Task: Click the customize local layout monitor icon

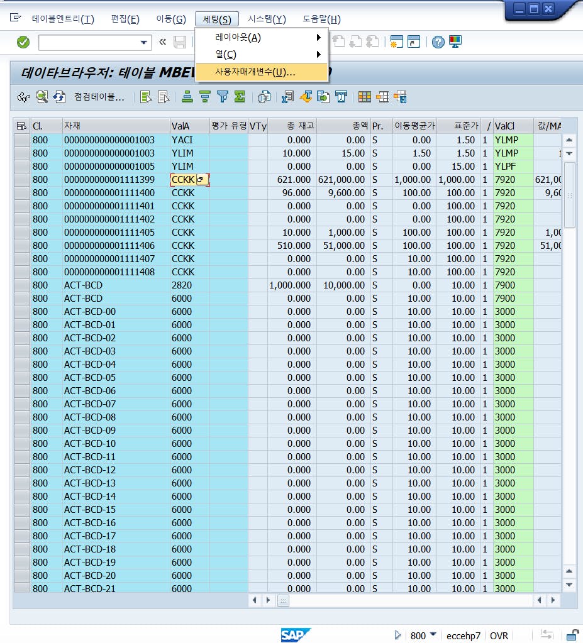Action: pyautogui.click(x=455, y=42)
